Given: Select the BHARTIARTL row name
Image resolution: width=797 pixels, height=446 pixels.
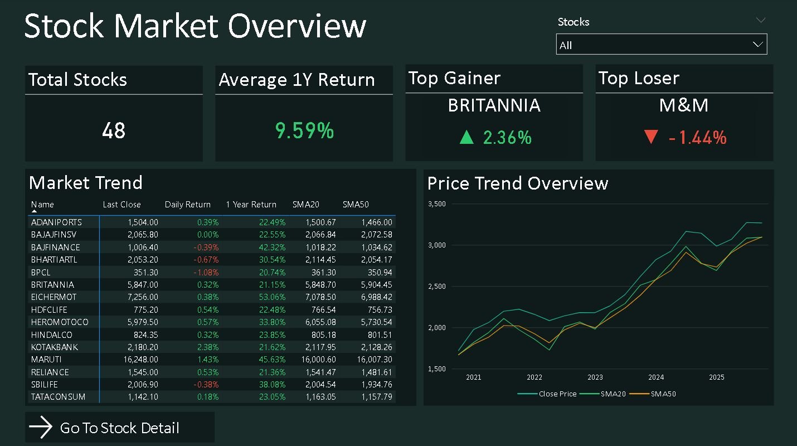Looking at the screenshot, I should (54, 260).
